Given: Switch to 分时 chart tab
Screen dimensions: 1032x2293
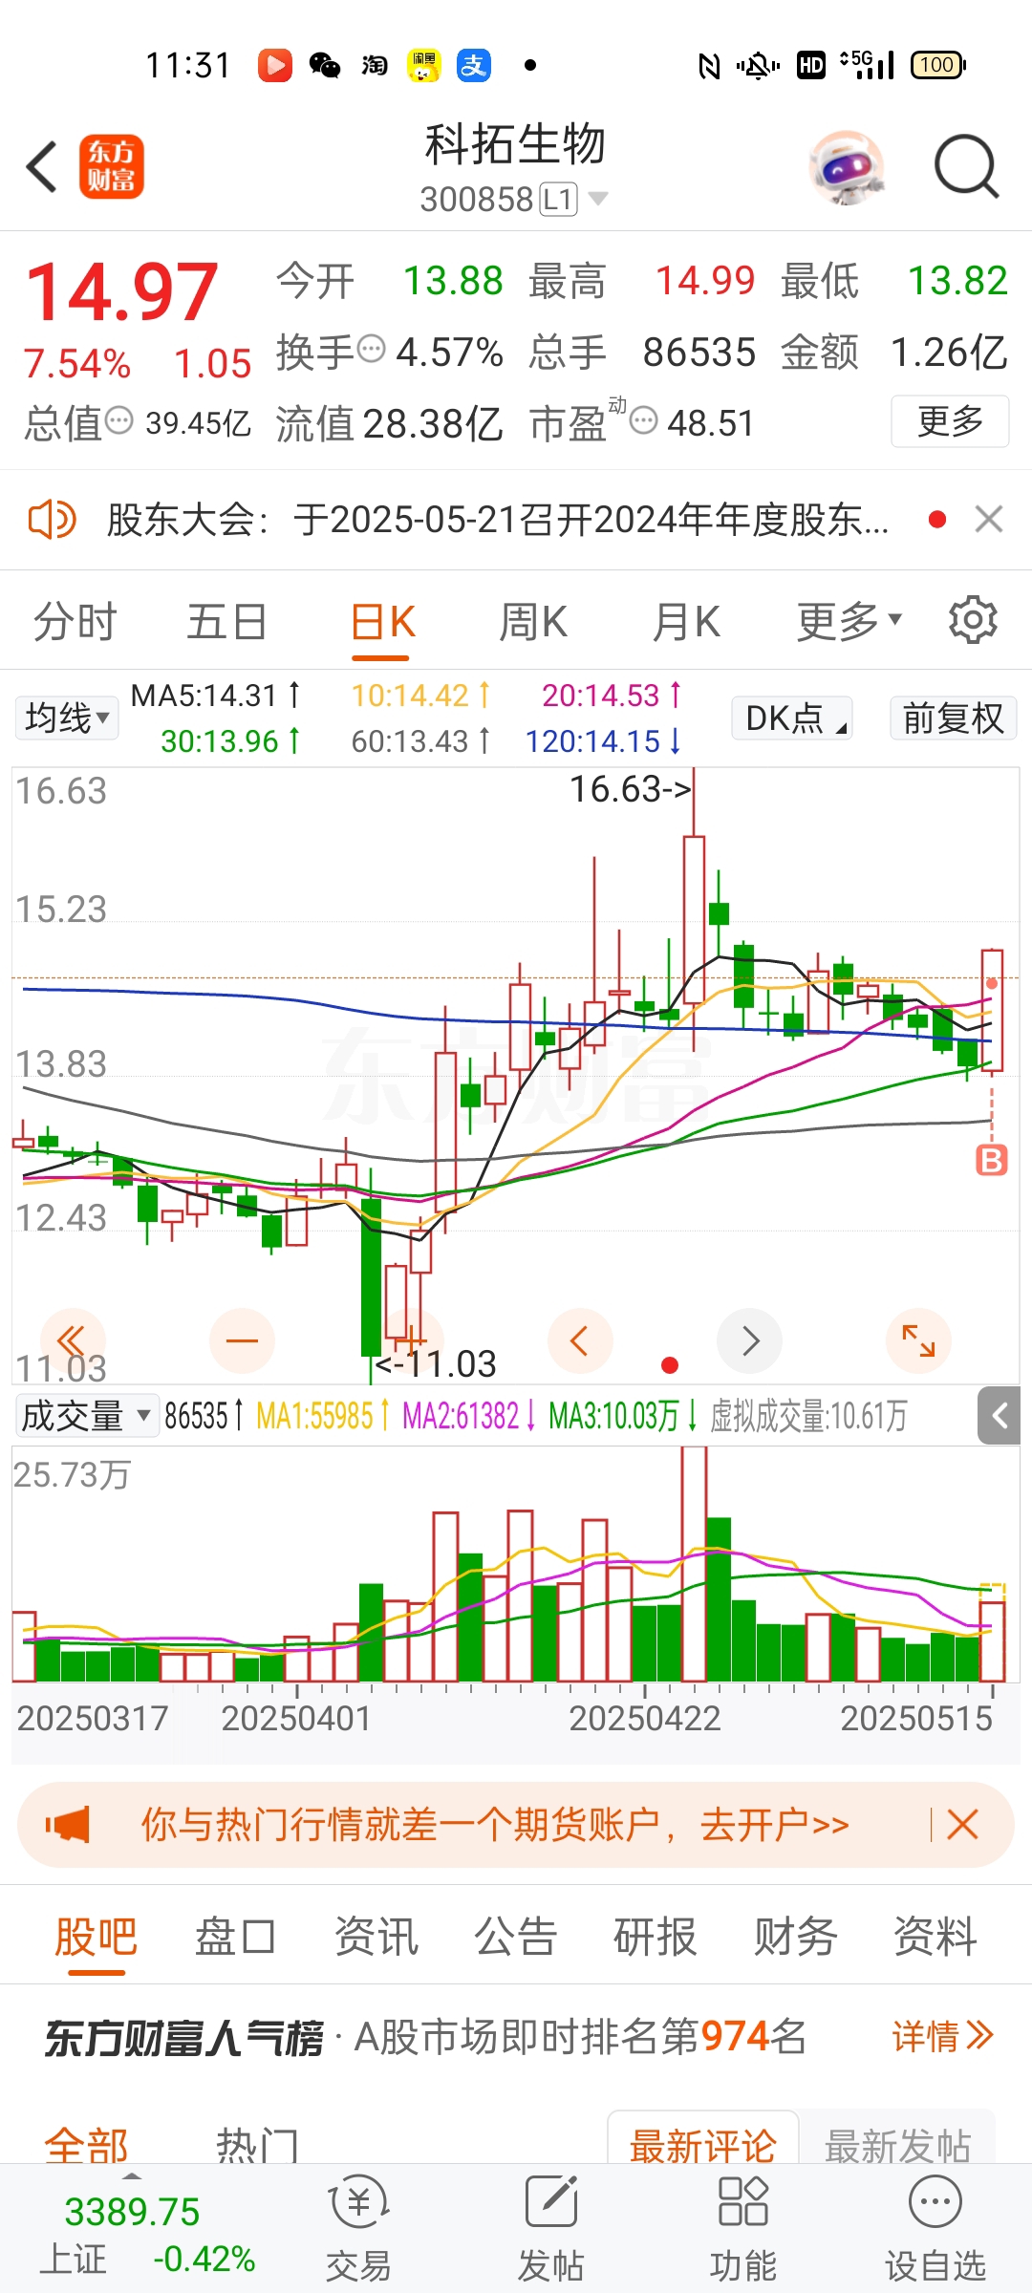Looking at the screenshot, I should (x=75, y=622).
